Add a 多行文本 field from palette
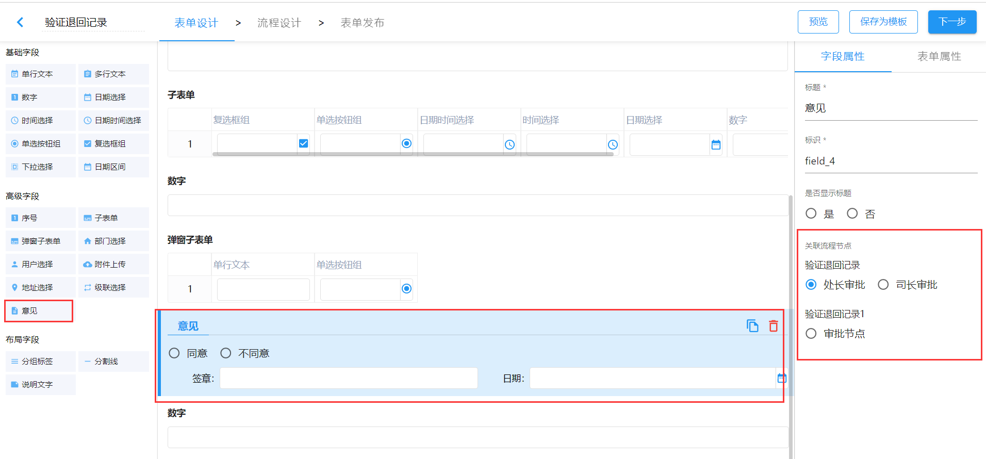 [x=113, y=74]
